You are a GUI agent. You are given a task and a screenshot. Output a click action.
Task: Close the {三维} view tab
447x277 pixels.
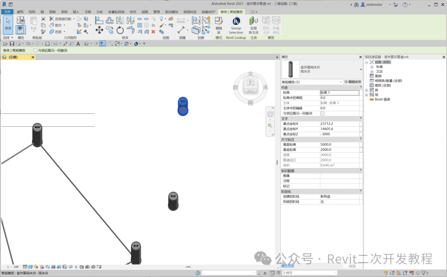(33, 57)
